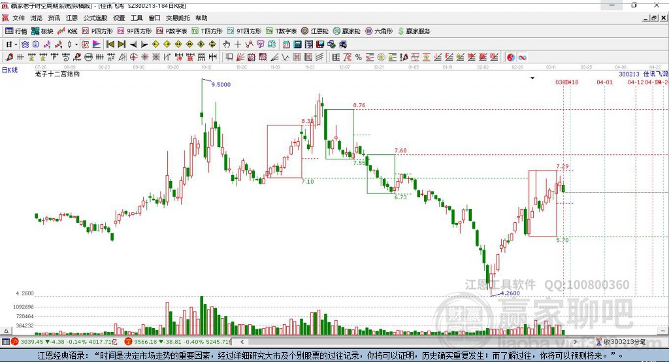Screen dimensions: 669x362
Task: Expand the 日 period dropdown arrow
Action: tap(16, 44)
